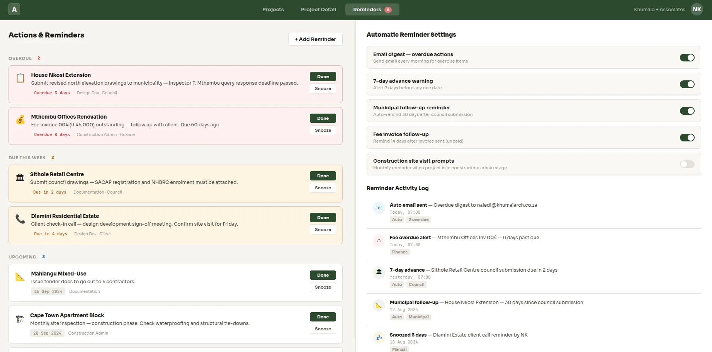Click the Add Reminder button
The width and height of the screenshot is (712, 352).
pos(315,39)
